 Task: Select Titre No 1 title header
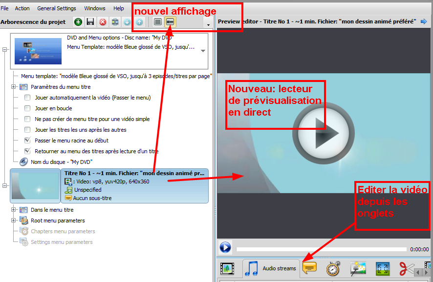pyautogui.click(x=134, y=173)
